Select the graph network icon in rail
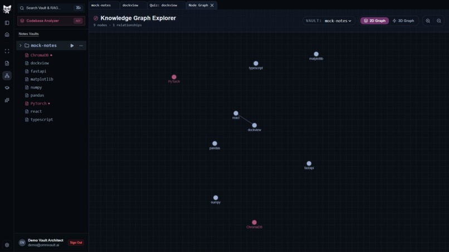 click(x=7, y=76)
